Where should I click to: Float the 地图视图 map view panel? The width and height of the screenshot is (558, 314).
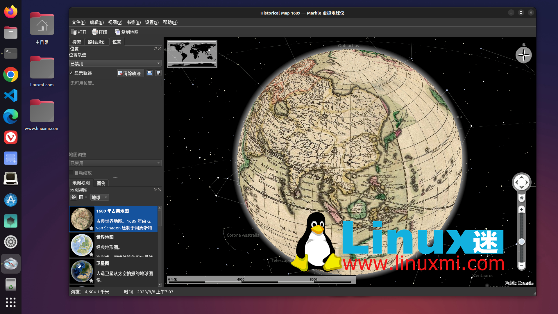[155, 190]
